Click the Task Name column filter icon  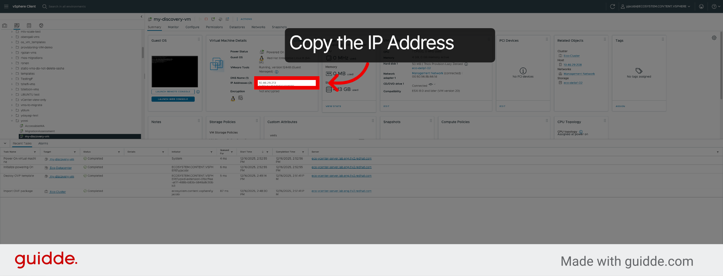(x=35, y=152)
